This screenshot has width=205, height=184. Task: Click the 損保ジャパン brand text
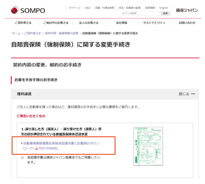click(187, 10)
